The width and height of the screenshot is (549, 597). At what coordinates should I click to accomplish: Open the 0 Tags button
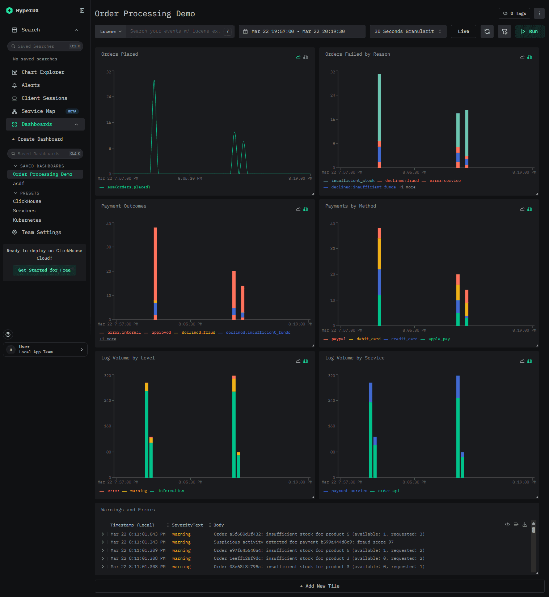514,13
